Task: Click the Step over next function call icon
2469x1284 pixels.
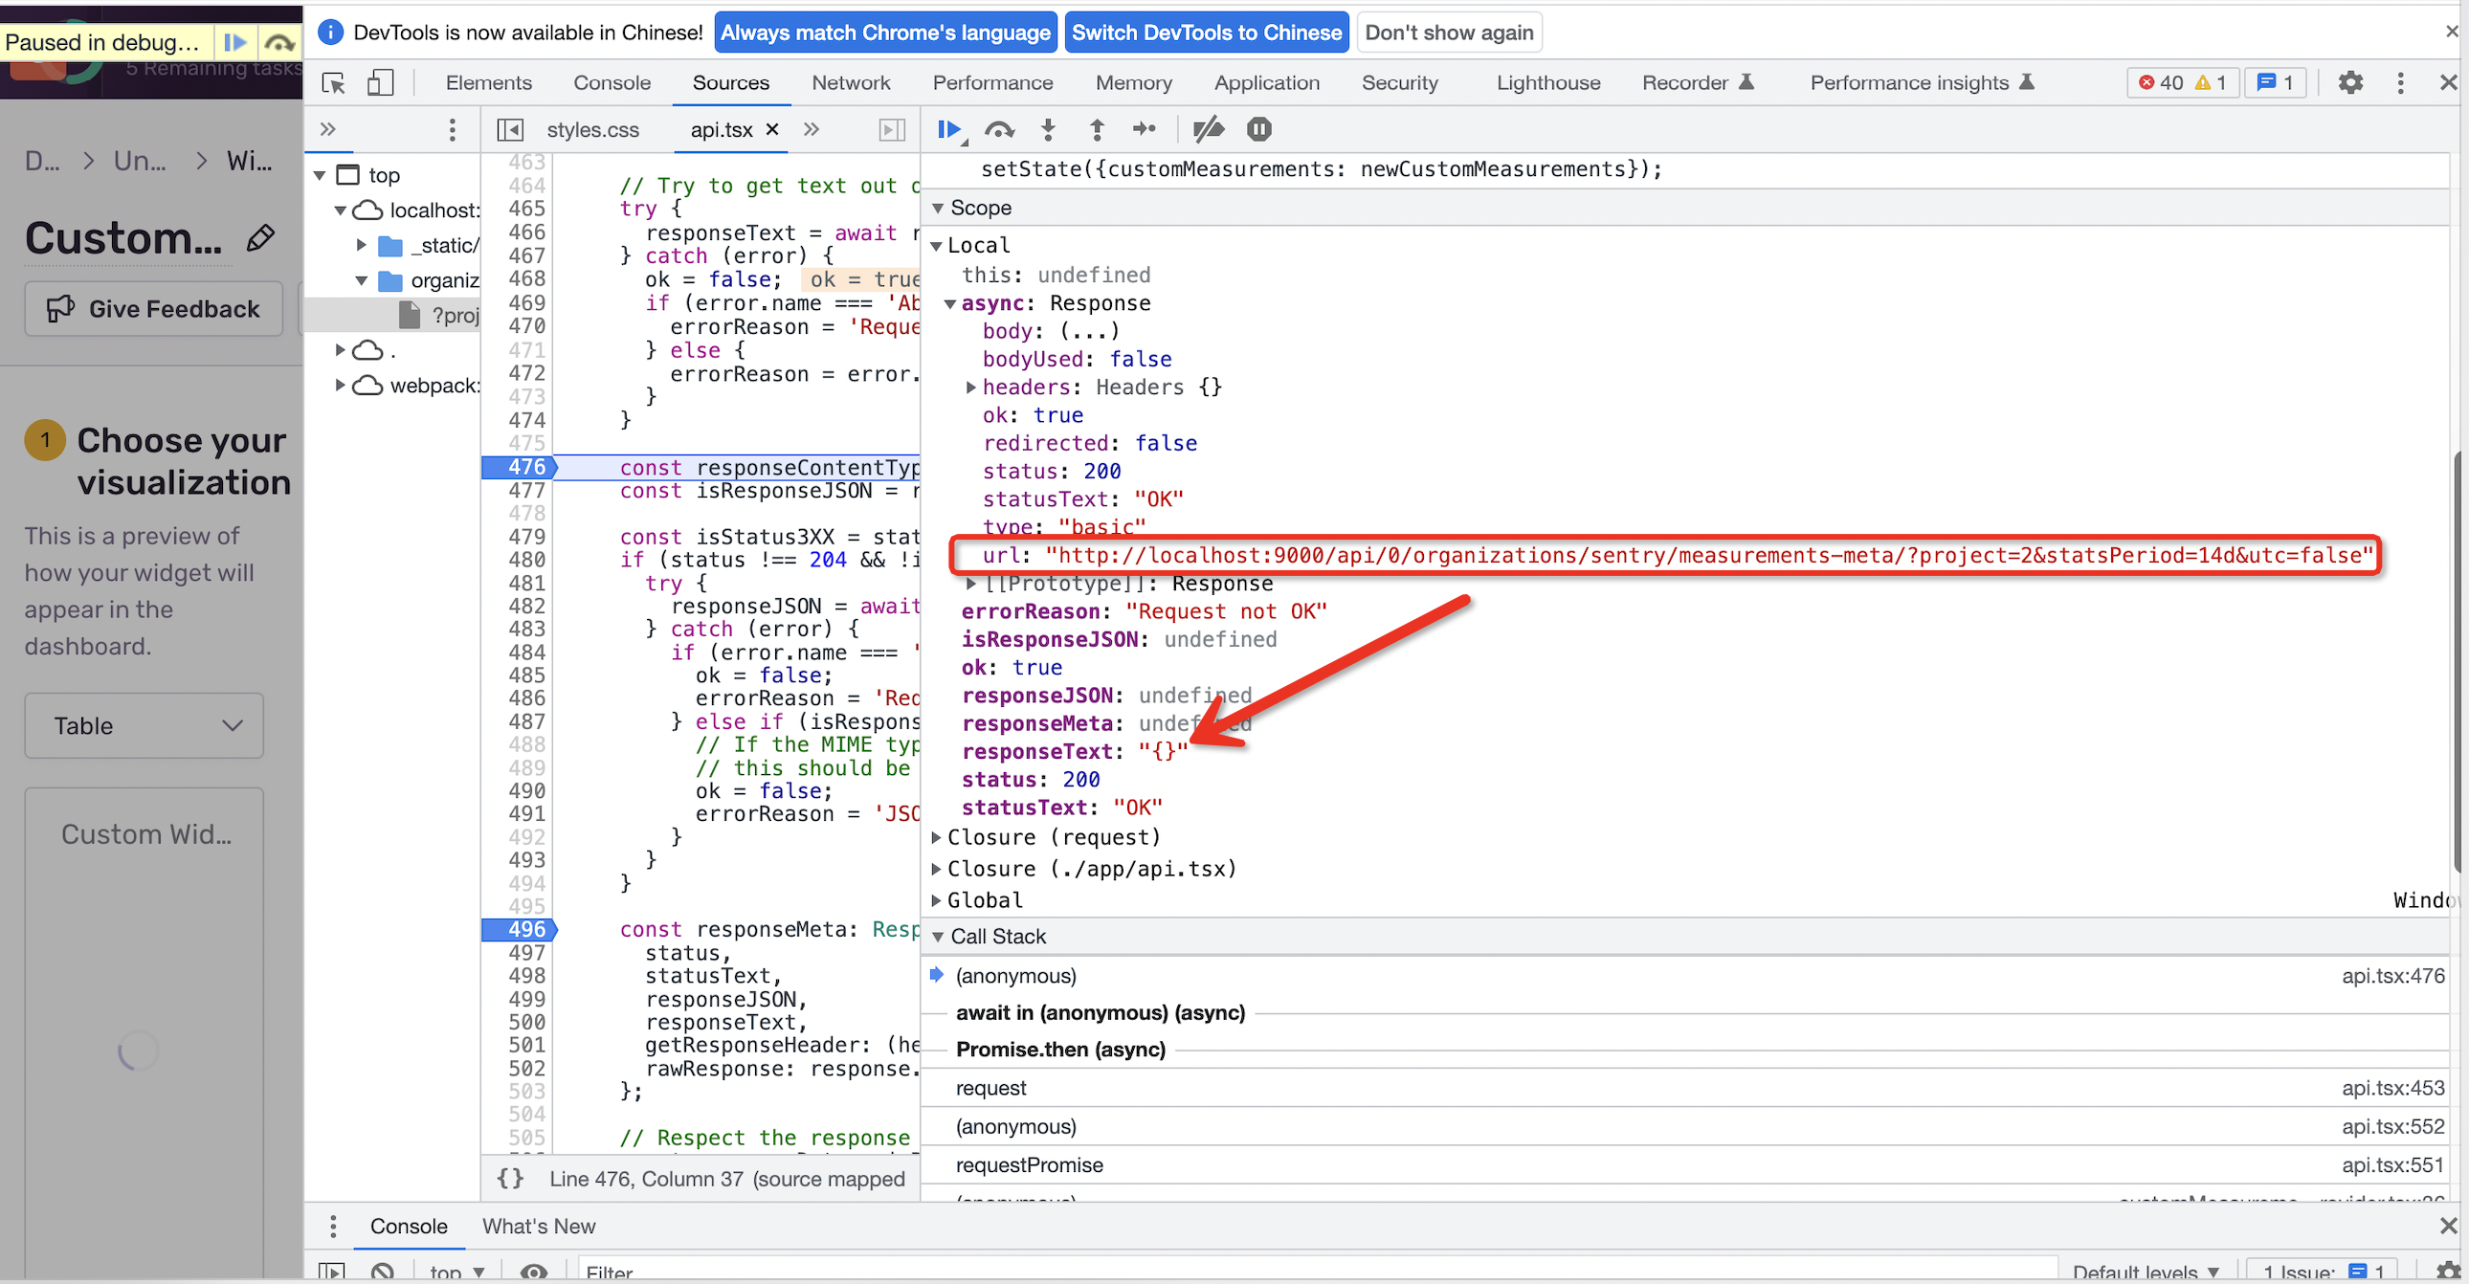Action: point(1000,129)
